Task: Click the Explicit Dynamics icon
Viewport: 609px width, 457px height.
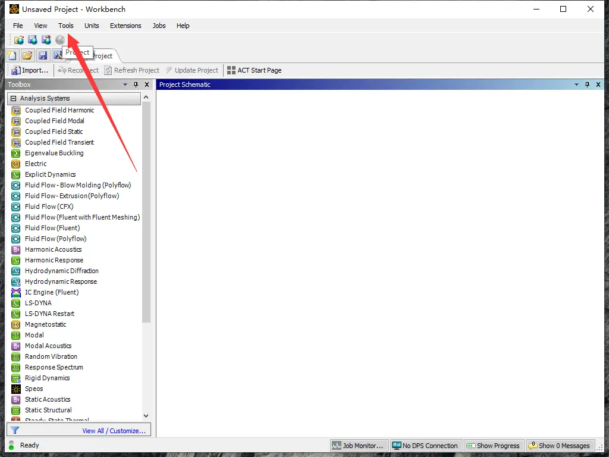Action: click(x=16, y=174)
